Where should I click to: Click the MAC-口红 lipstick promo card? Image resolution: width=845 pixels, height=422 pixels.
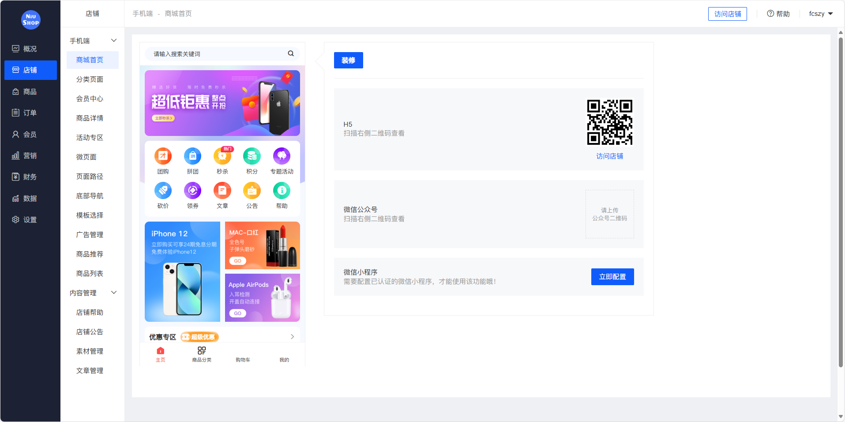point(263,245)
